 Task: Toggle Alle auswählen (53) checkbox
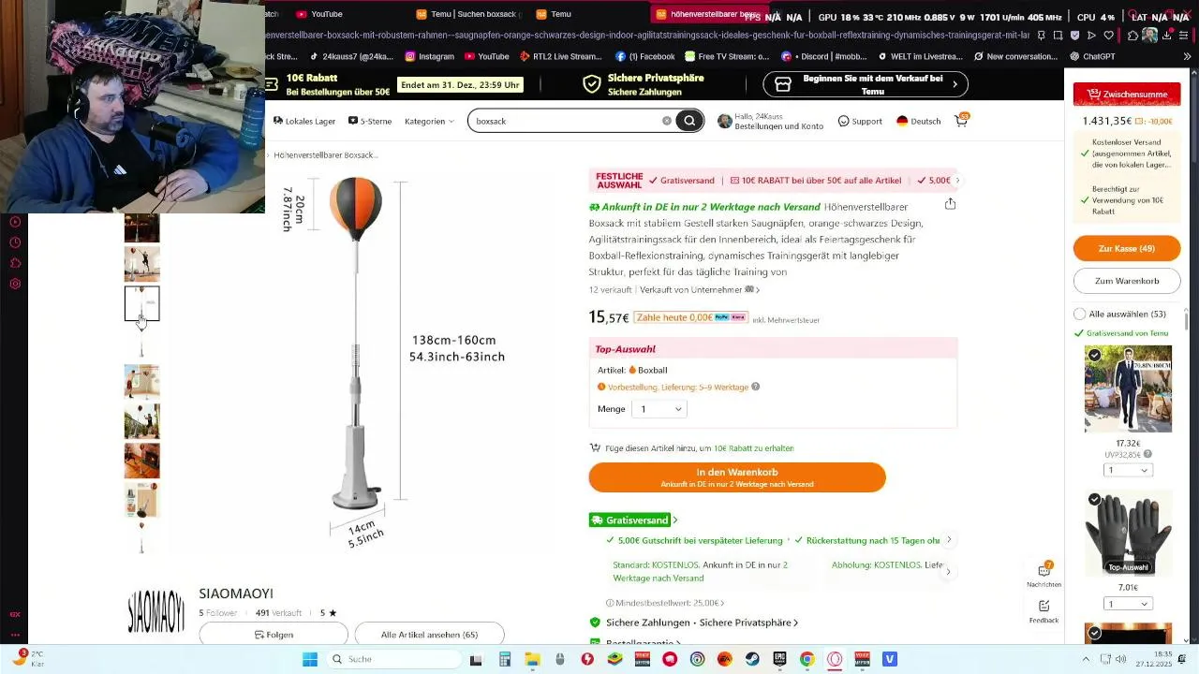click(1080, 314)
